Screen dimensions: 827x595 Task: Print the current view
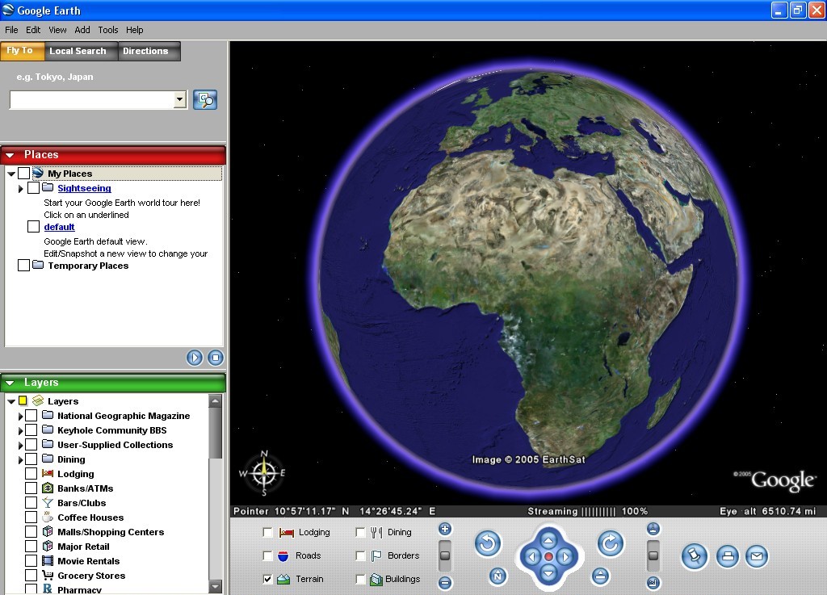point(728,556)
